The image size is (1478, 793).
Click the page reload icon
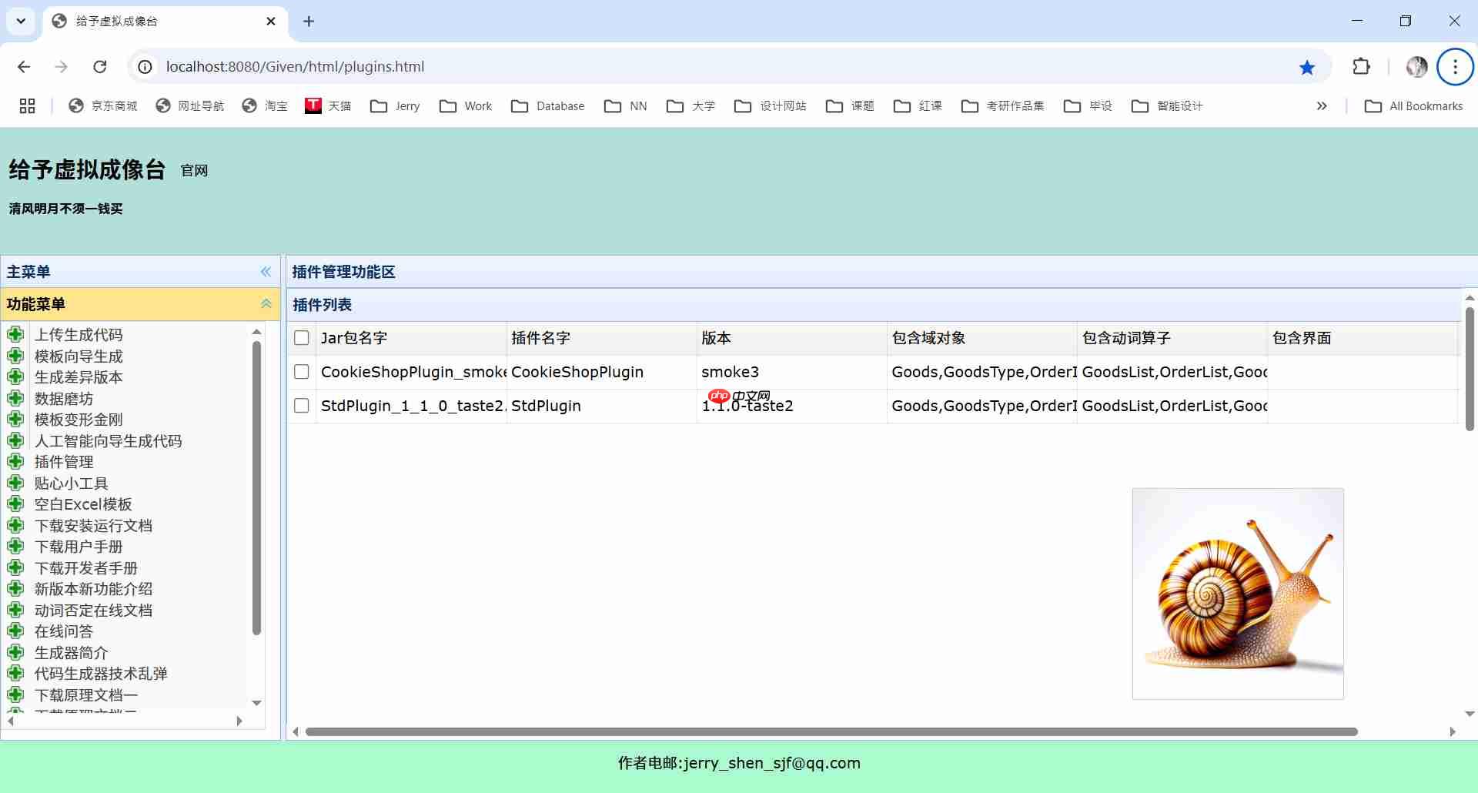(100, 67)
